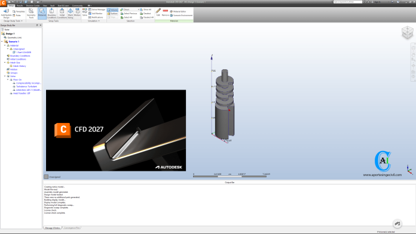Select Initial Conditions tree item
The image size is (416, 234).
click(18, 59)
